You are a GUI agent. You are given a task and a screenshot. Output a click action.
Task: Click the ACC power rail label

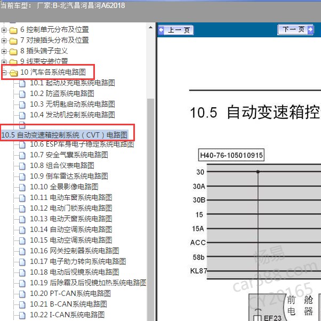(198, 243)
